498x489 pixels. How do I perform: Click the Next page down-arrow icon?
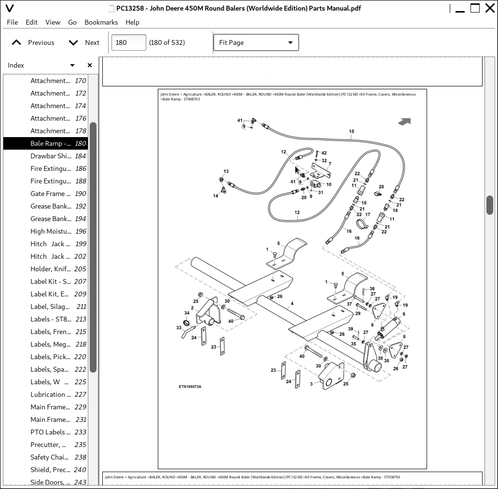point(73,42)
